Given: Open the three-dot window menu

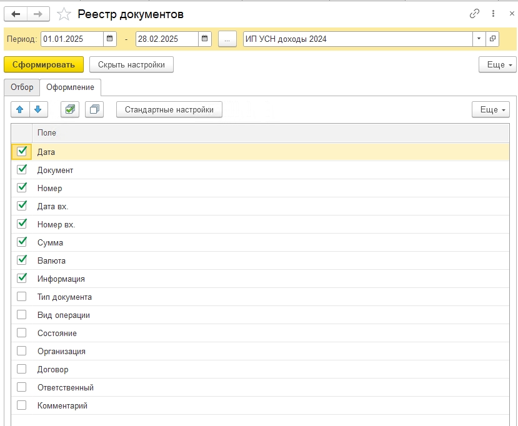Looking at the screenshot, I should (x=493, y=14).
